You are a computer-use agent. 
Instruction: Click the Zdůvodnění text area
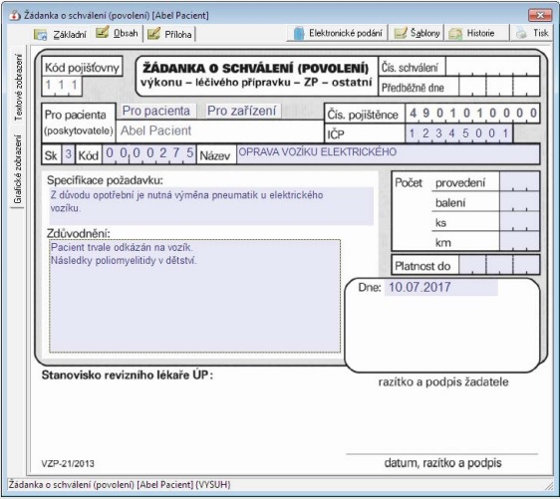(x=194, y=296)
